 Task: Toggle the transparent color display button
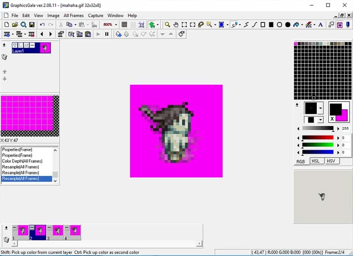coord(339,25)
